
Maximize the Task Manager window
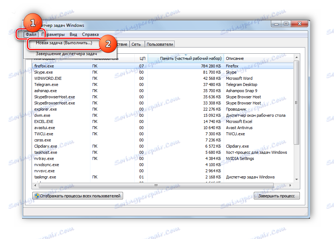[x=286, y=24]
